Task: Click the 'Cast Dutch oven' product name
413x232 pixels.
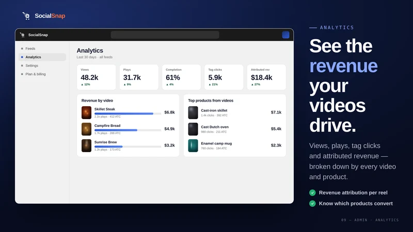Action: pos(215,127)
